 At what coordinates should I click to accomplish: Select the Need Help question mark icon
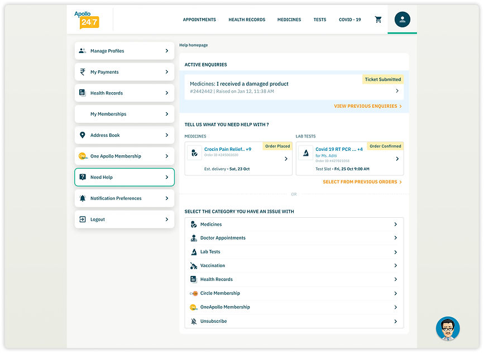click(82, 177)
